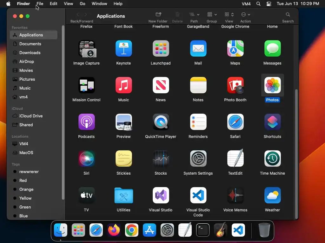Select the Yellow tag in sidebar
The height and width of the screenshot is (243, 325).
34,198
